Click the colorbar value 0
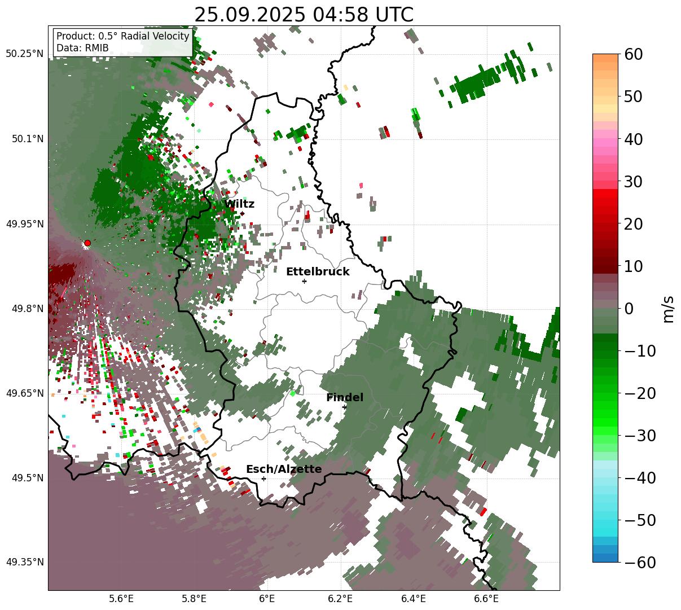This screenshot has height=610, width=681. point(629,309)
